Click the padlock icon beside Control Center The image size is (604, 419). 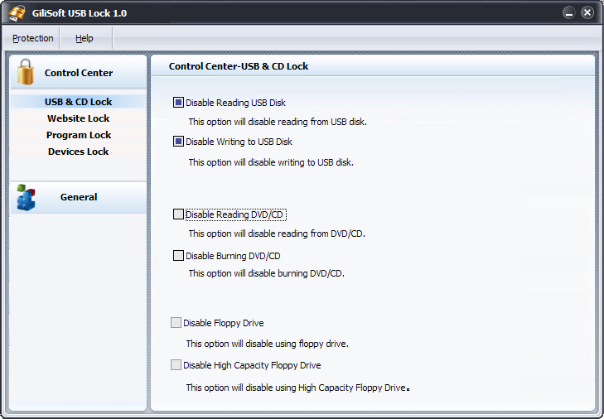tap(26, 72)
